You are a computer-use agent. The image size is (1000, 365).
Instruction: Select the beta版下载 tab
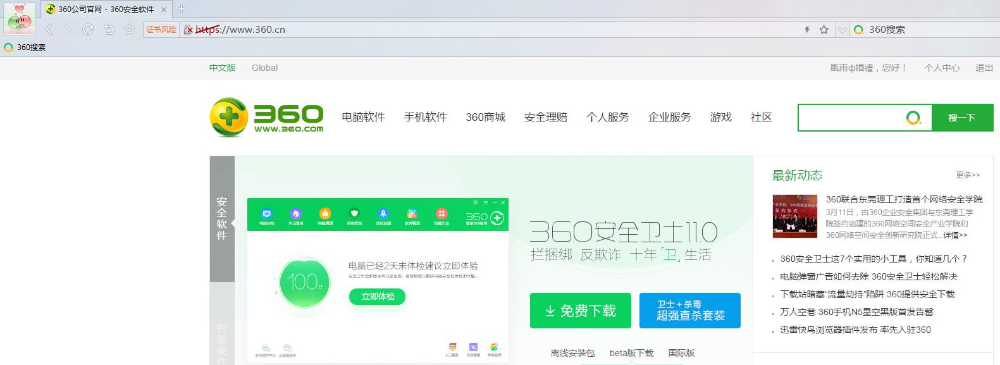[x=631, y=353]
